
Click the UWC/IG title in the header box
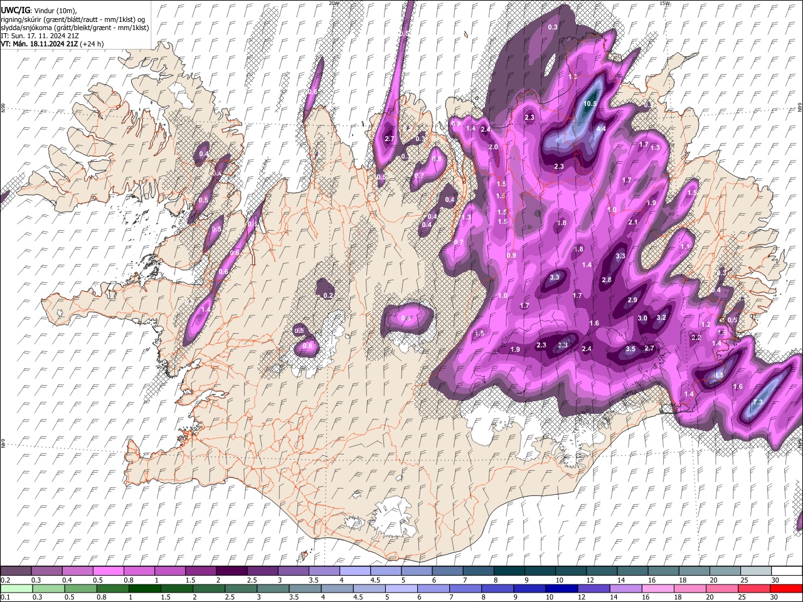16,11
